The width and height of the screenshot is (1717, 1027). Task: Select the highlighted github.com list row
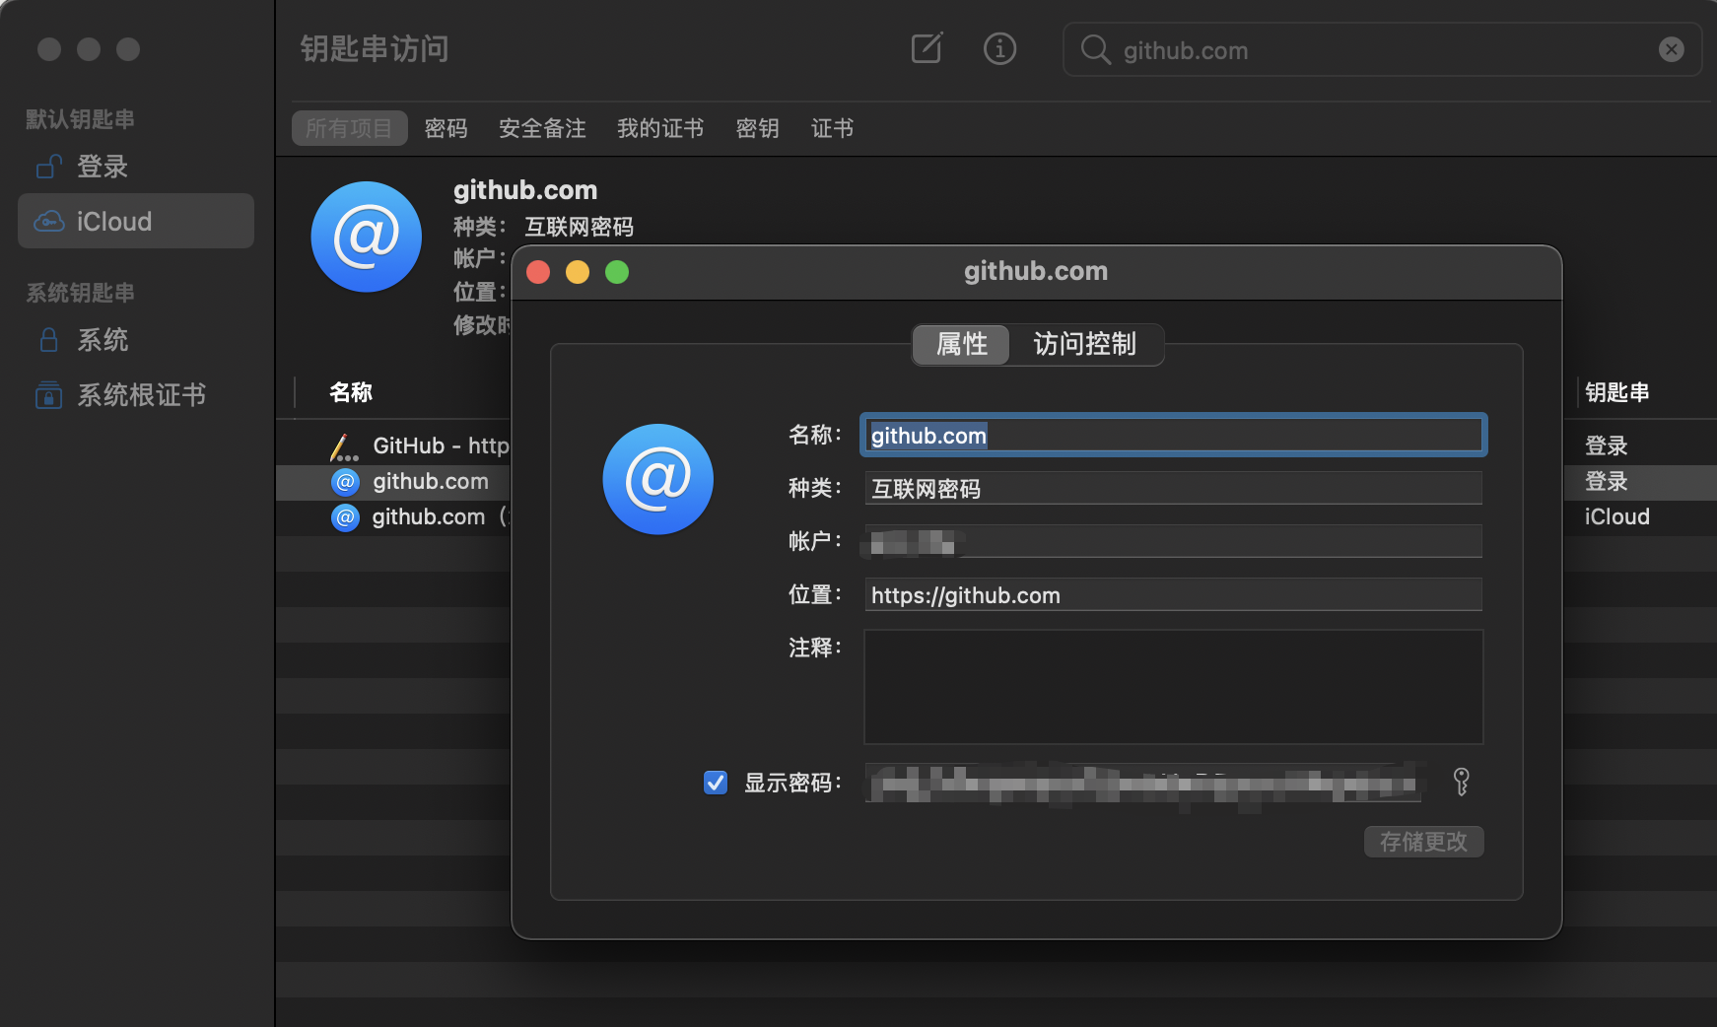tap(393, 482)
